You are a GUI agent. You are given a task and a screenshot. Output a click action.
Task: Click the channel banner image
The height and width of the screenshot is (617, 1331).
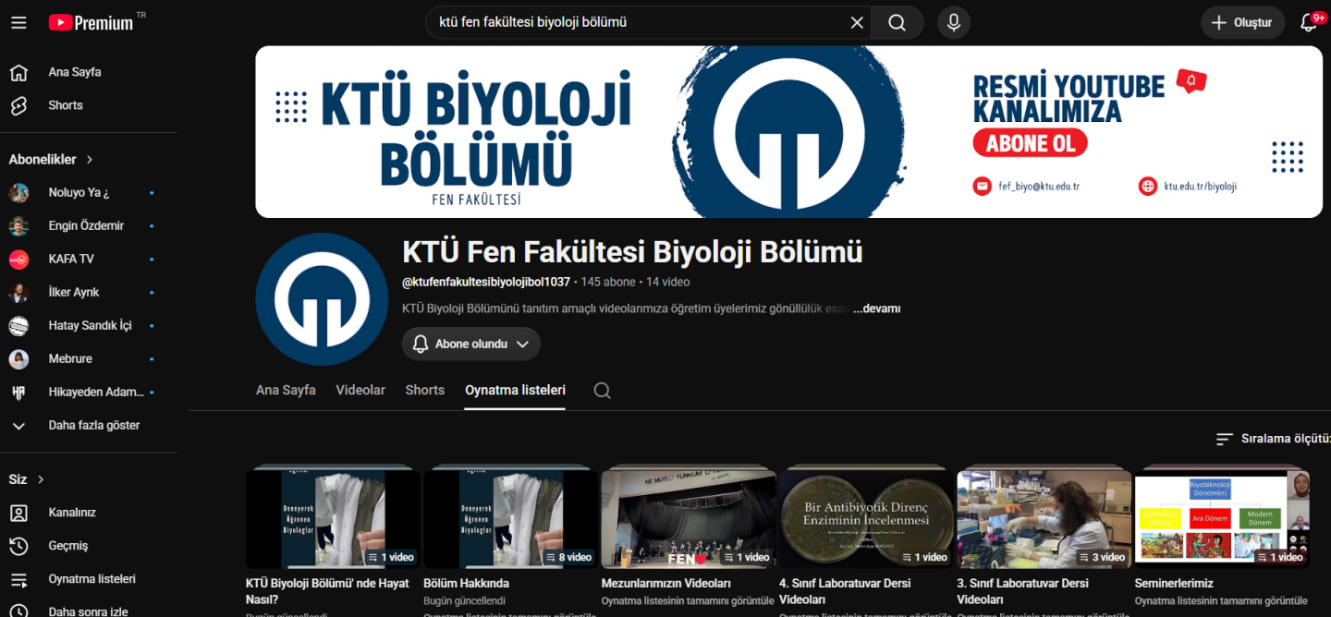pos(788,132)
